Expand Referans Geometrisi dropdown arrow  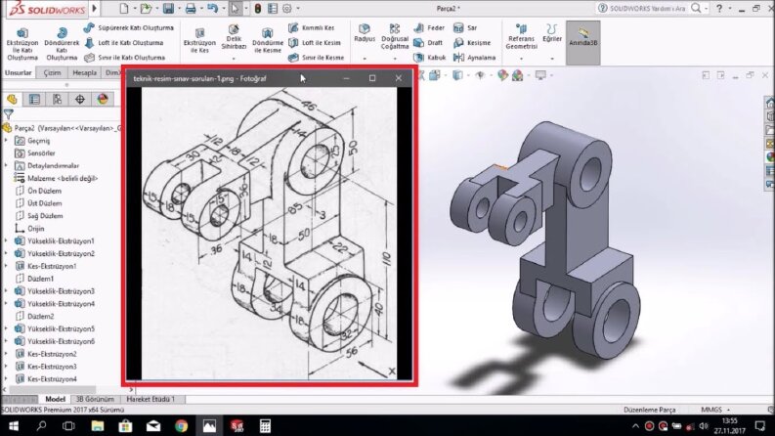click(x=521, y=59)
